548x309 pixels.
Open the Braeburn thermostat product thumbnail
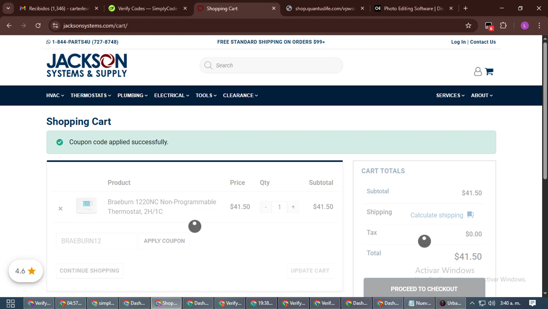[87, 206]
